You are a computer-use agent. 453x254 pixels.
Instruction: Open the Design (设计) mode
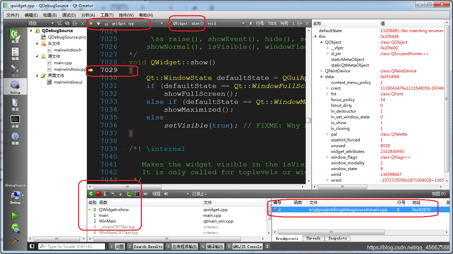coord(15,71)
